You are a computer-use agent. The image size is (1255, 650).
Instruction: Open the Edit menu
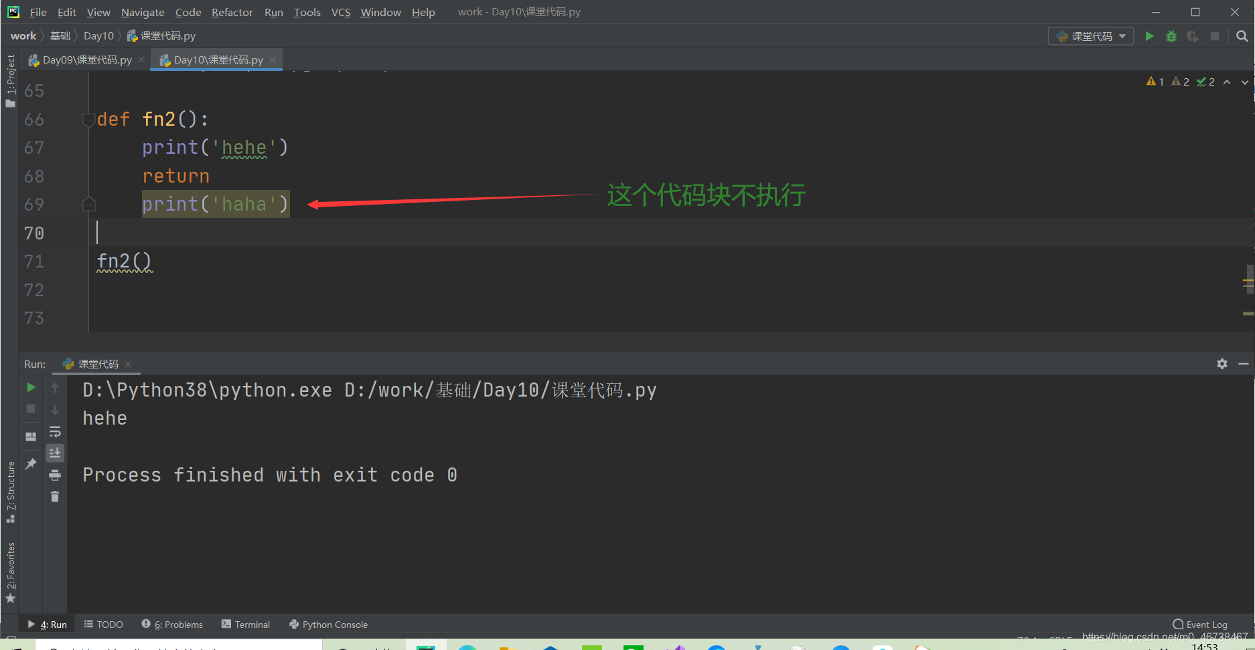66,12
